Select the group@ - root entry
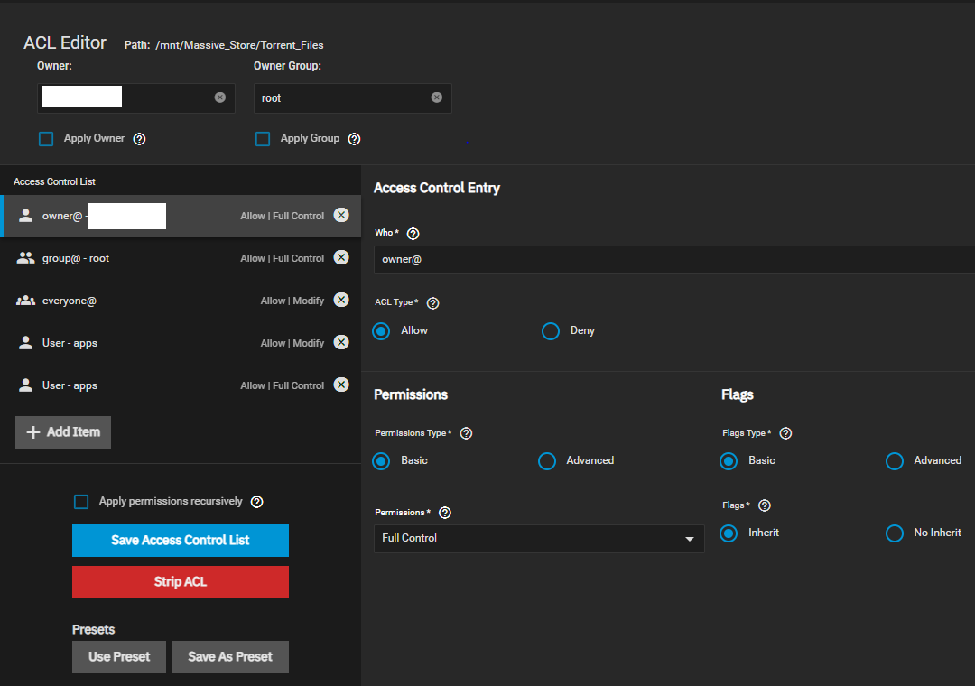This screenshot has height=686, width=975. coord(181,258)
